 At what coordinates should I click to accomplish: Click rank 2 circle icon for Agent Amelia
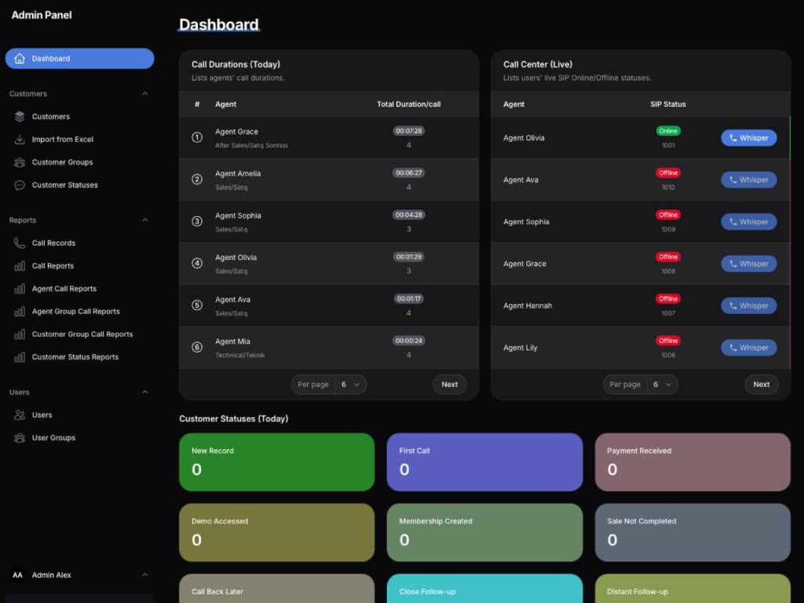pyautogui.click(x=197, y=180)
